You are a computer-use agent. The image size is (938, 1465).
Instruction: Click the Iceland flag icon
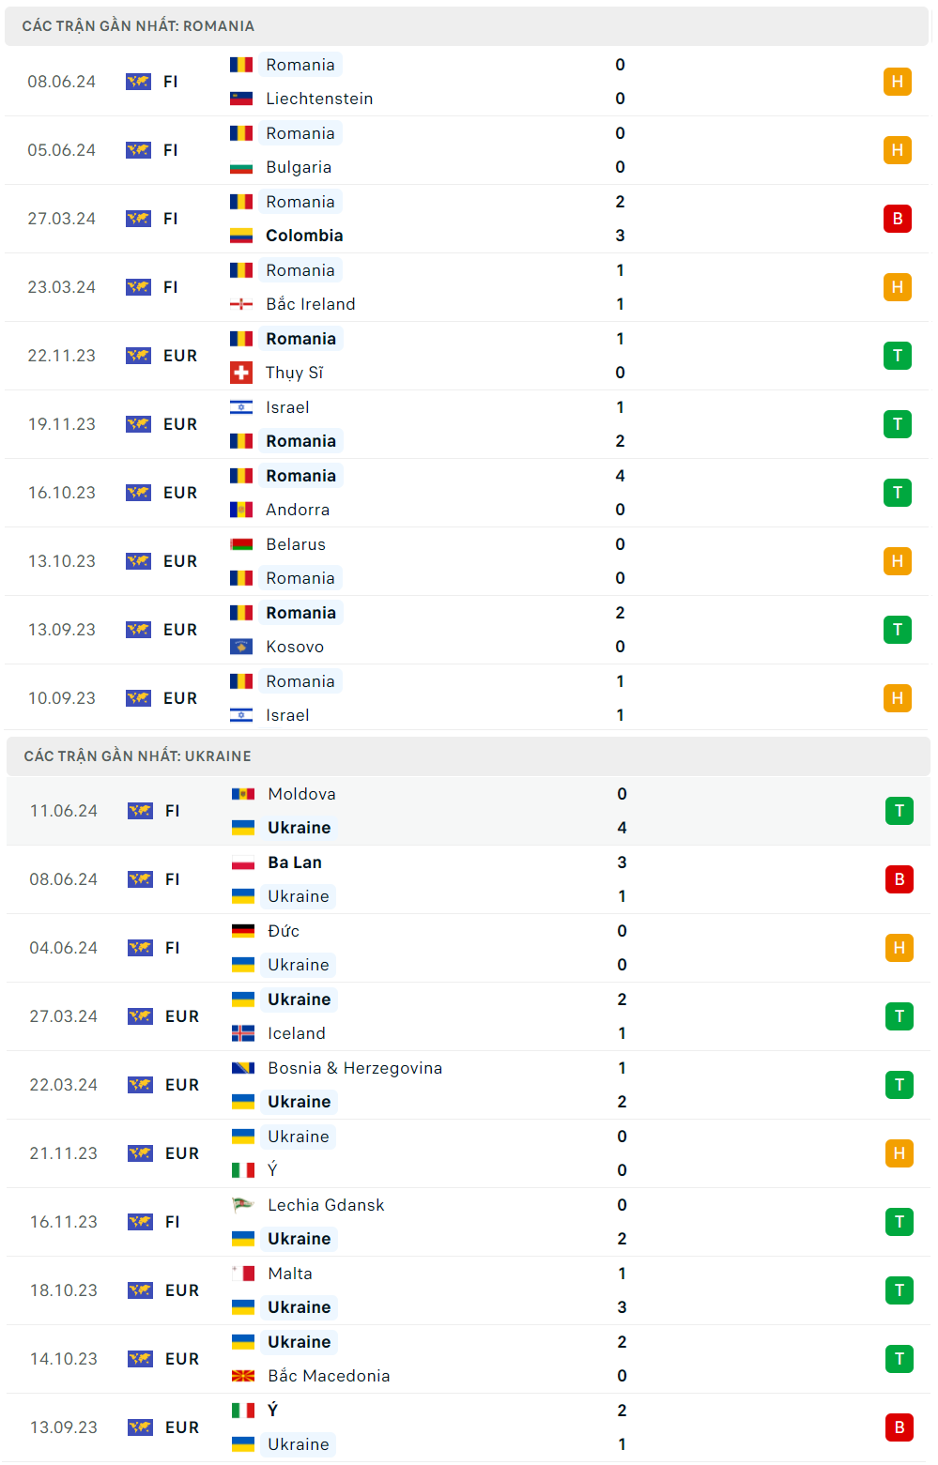click(243, 1033)
